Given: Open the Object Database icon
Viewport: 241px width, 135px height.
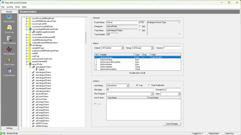Looking at the screenshot, I should tap(9, 39).
